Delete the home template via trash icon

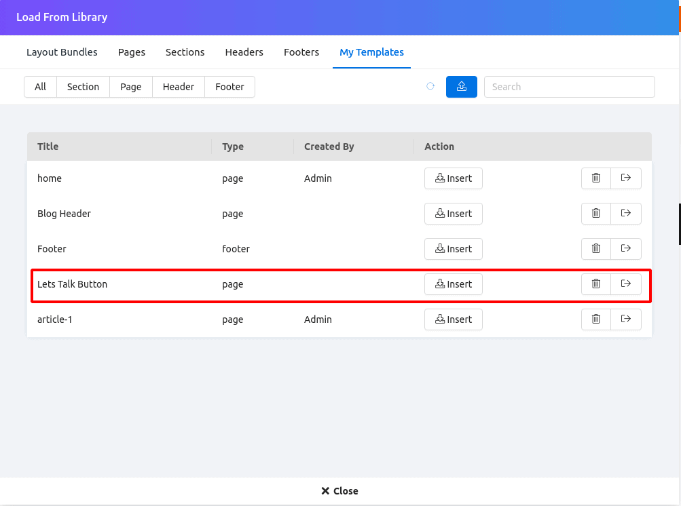(596, 178)
